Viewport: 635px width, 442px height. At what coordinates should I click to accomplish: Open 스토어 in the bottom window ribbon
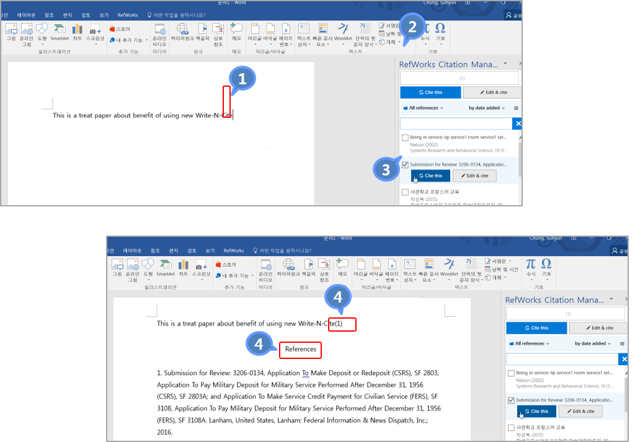tap(226, 265)
